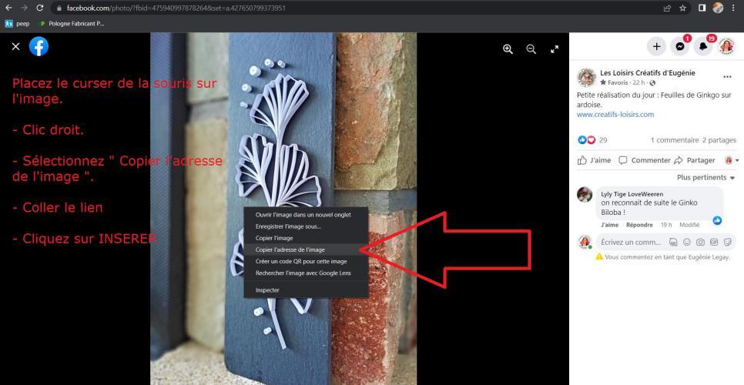Viewport: 744px width, 385px height.
Task: Select Copier l'image menu entry
Action: tap(306, 238)
